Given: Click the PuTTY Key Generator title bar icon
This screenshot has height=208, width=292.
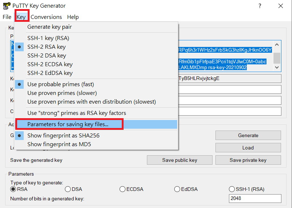Looking at the screenshot, I should tap(7, 6).
